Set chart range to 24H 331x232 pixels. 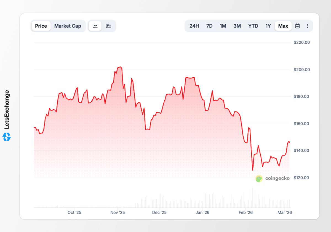tap(194, 26)
